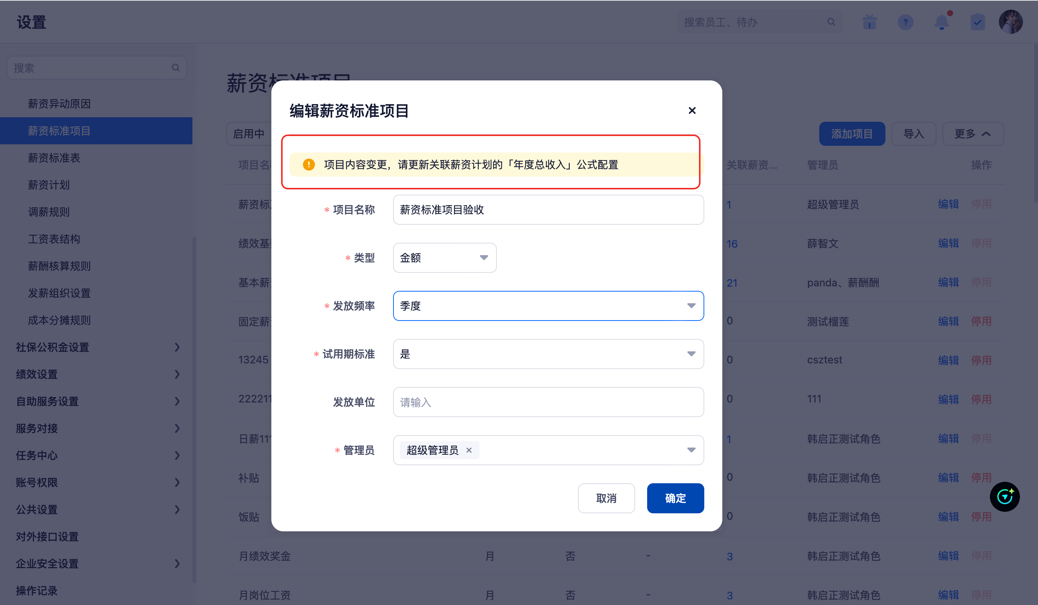Viewport: 1038px width, 605px height.
Task: Expand 社保公积金设置 section
Action: coord(177,347)
